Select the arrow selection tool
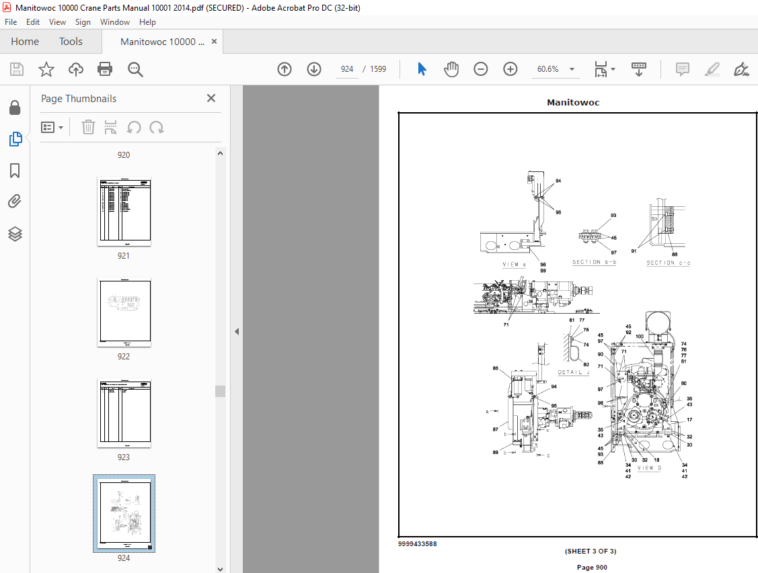The height and width of the screenshot is (573, 758). tap(422, 69)
